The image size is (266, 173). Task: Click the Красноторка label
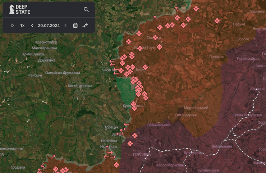[x=46, y=42]
